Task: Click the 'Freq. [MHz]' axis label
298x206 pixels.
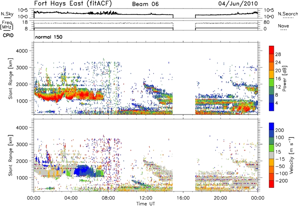Action: pyautogui.click(x=7, y=25)
